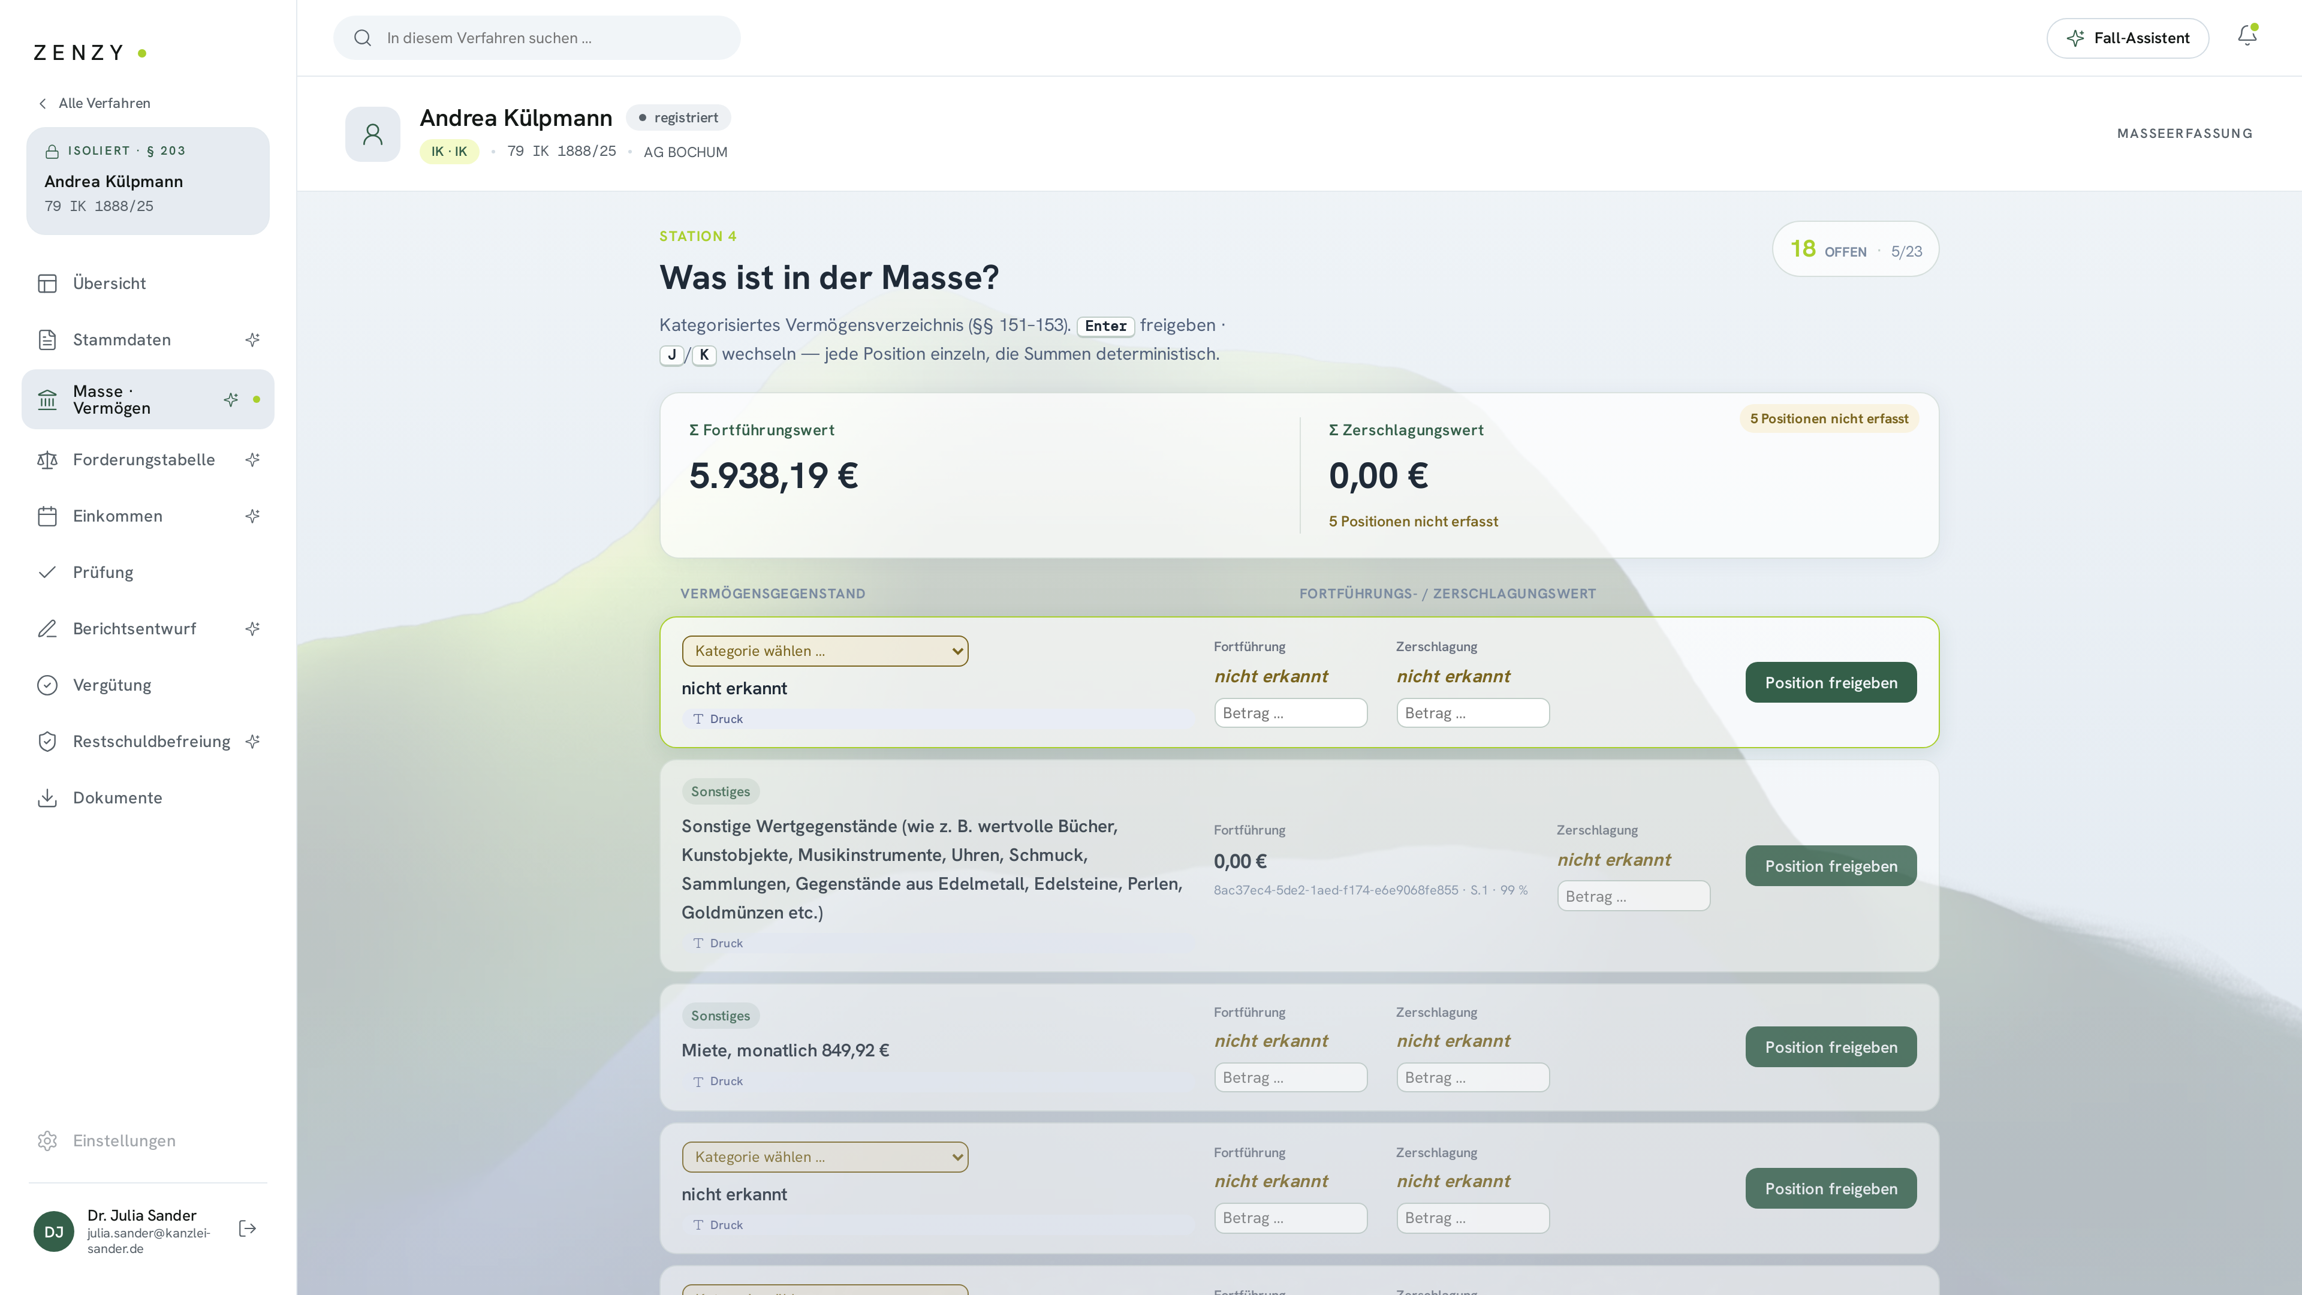
Task: Open the Fall-Assistent
Action: click(2127, 38)
